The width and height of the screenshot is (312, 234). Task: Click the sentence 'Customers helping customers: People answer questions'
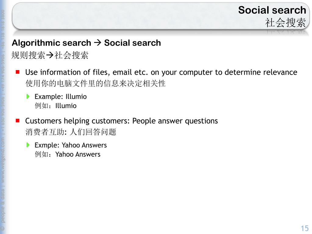coord(121,121)
